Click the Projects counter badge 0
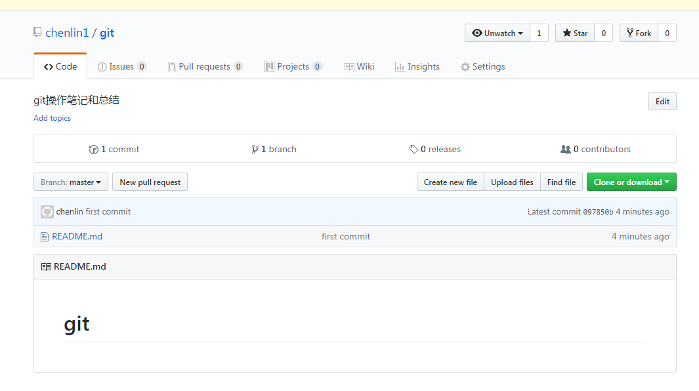This screenshot has width=699, height=391. tap(317, 67)
